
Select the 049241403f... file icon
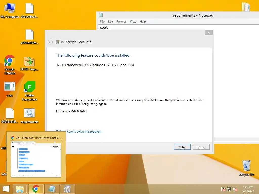[x=10, y=116]
